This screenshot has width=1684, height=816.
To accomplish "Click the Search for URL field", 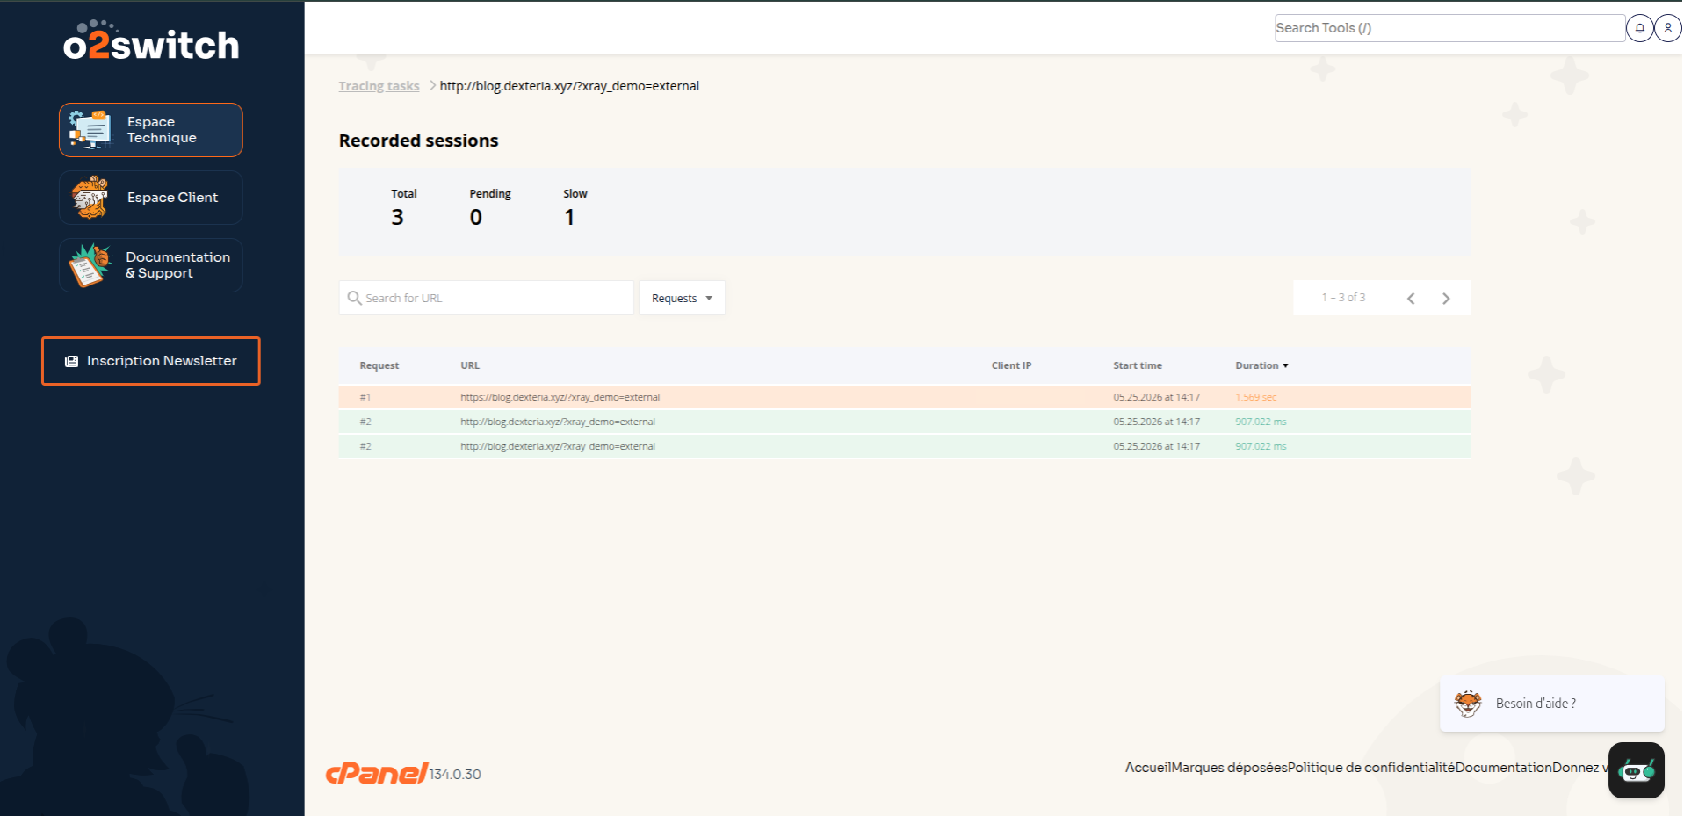I will [x=487, y=298].
